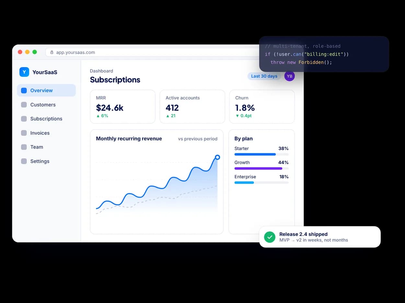Click the "// multi-tenant, role-based" code comment
Viewport: 405px width, 303px height.
point(303,46)
